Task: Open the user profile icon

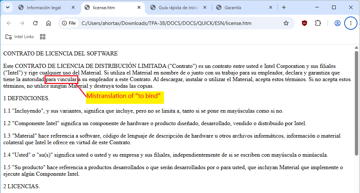Action: click(337, 23)
